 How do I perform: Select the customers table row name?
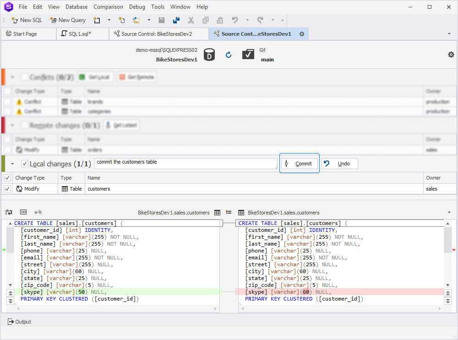click(99, 189)
